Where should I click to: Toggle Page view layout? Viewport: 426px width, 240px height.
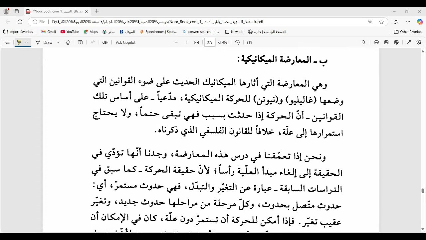point(250,42)
